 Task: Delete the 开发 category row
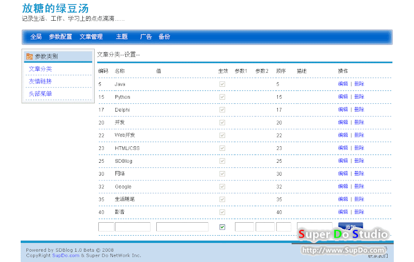click(359, 122)
